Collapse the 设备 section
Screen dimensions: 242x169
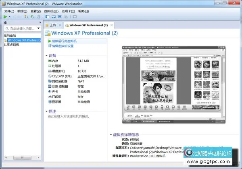pyautogui.click(x=46, y=56)
